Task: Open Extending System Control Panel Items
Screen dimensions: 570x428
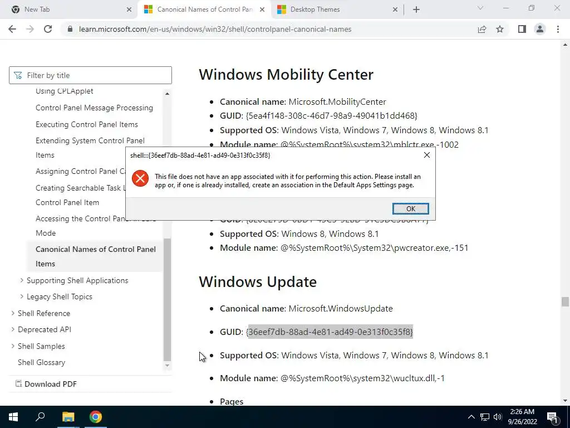Action: (x=90, y=148)
